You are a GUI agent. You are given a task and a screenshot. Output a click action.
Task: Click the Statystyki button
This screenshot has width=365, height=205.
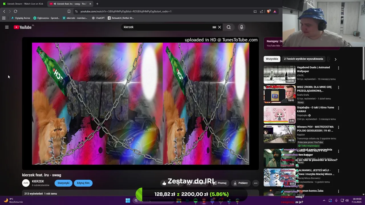pyautogui.click(x=64, y=183)
